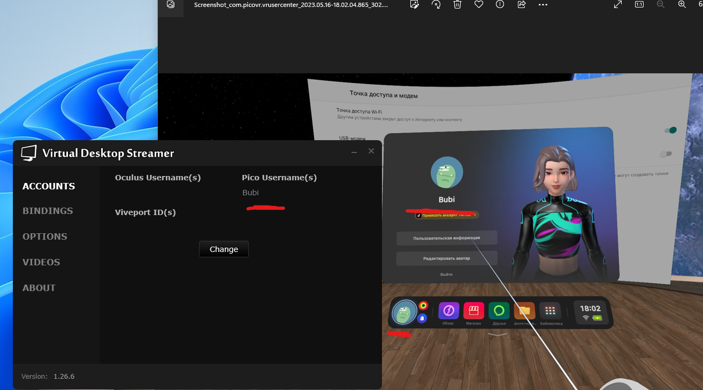Click the photo viewer image icon
The width and height of the screenshot is (703, 390).
pos(171,4)
